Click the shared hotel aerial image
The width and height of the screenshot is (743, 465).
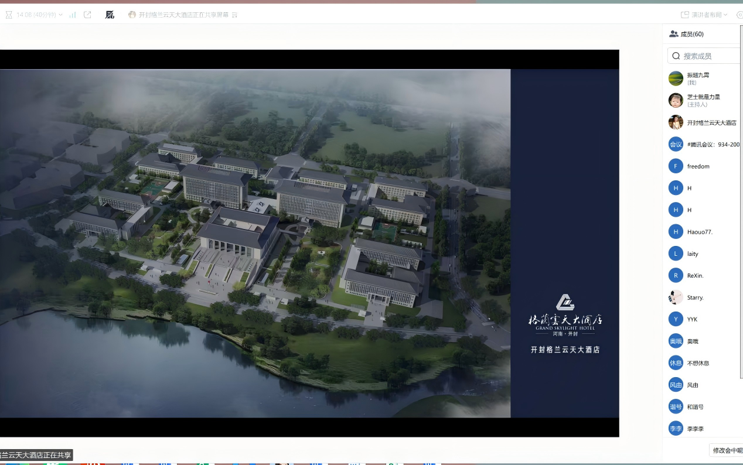255,243
